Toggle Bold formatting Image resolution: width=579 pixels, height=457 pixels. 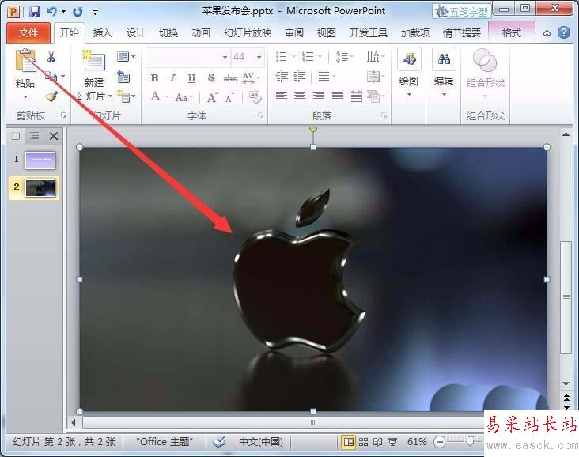coord(154,78)
